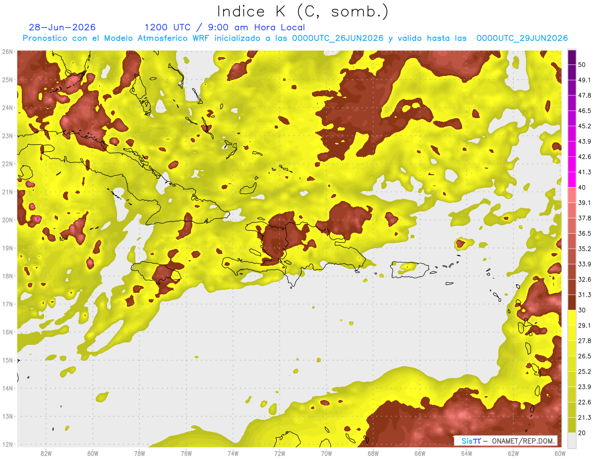
Task: Click the '22N' latitude label
Action: point(7,164)
